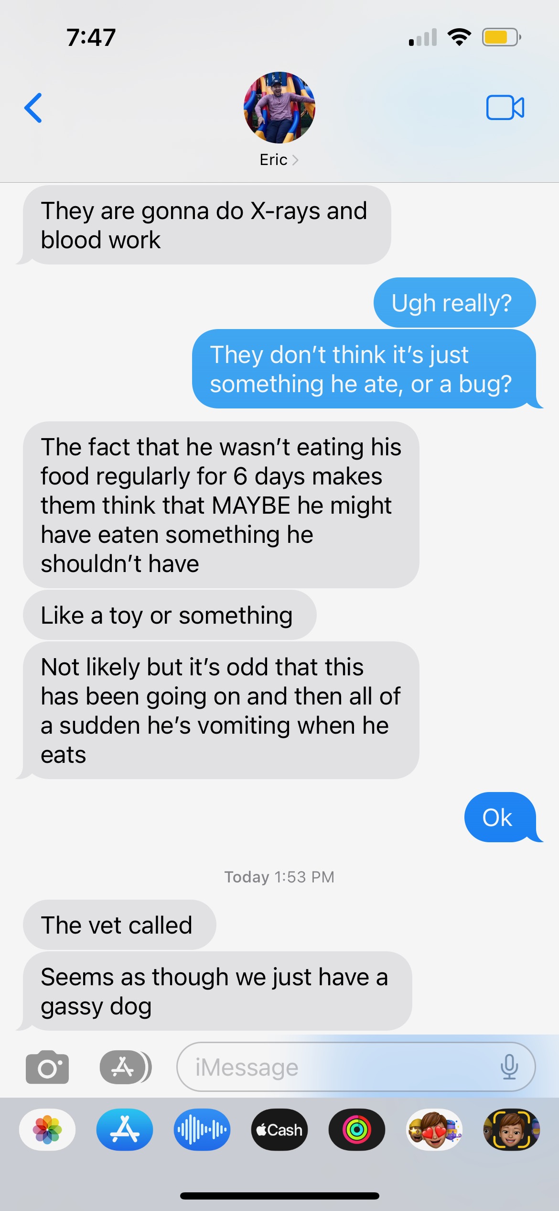Start a FaceTime video call
The width and height of the screenshot is (559, 1211).
(505, 108)
